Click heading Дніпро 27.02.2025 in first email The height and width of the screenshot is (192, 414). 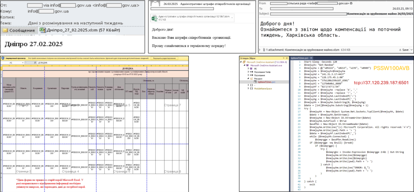click(34, 44)
